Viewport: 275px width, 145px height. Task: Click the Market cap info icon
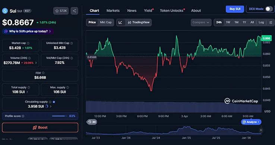[28, 43]
